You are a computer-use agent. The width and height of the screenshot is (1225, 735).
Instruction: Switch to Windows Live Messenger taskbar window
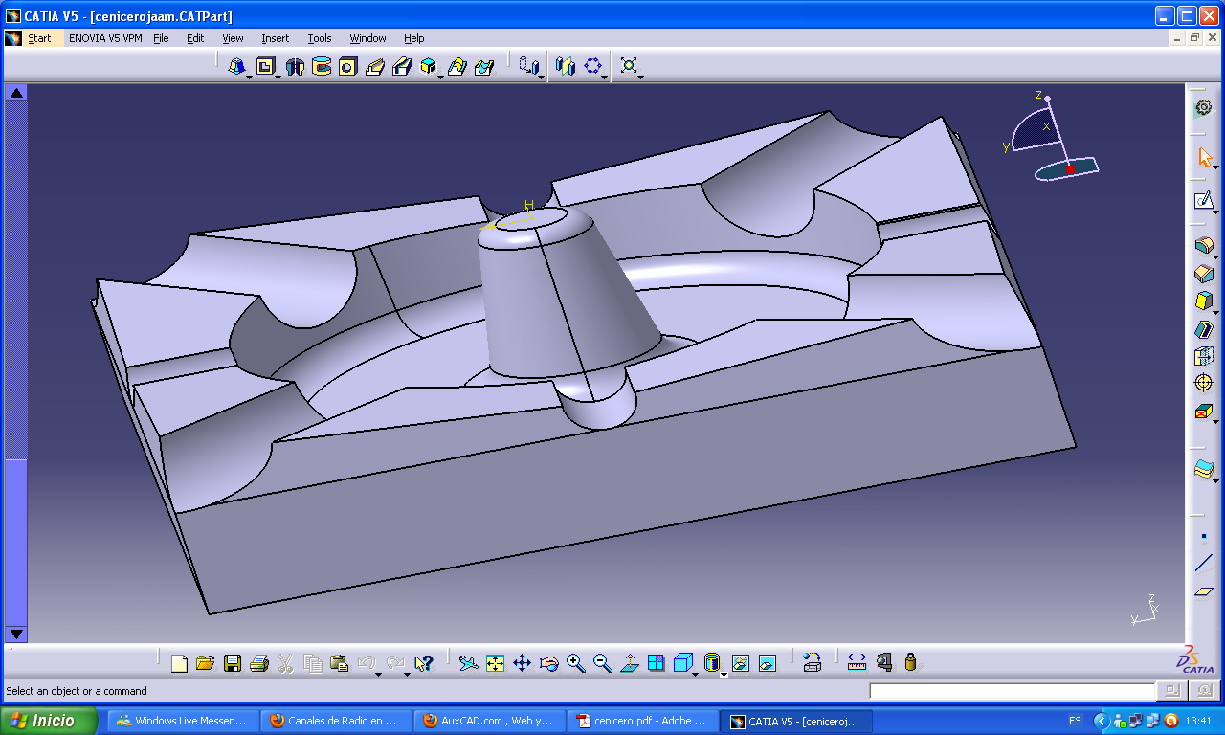182,721
